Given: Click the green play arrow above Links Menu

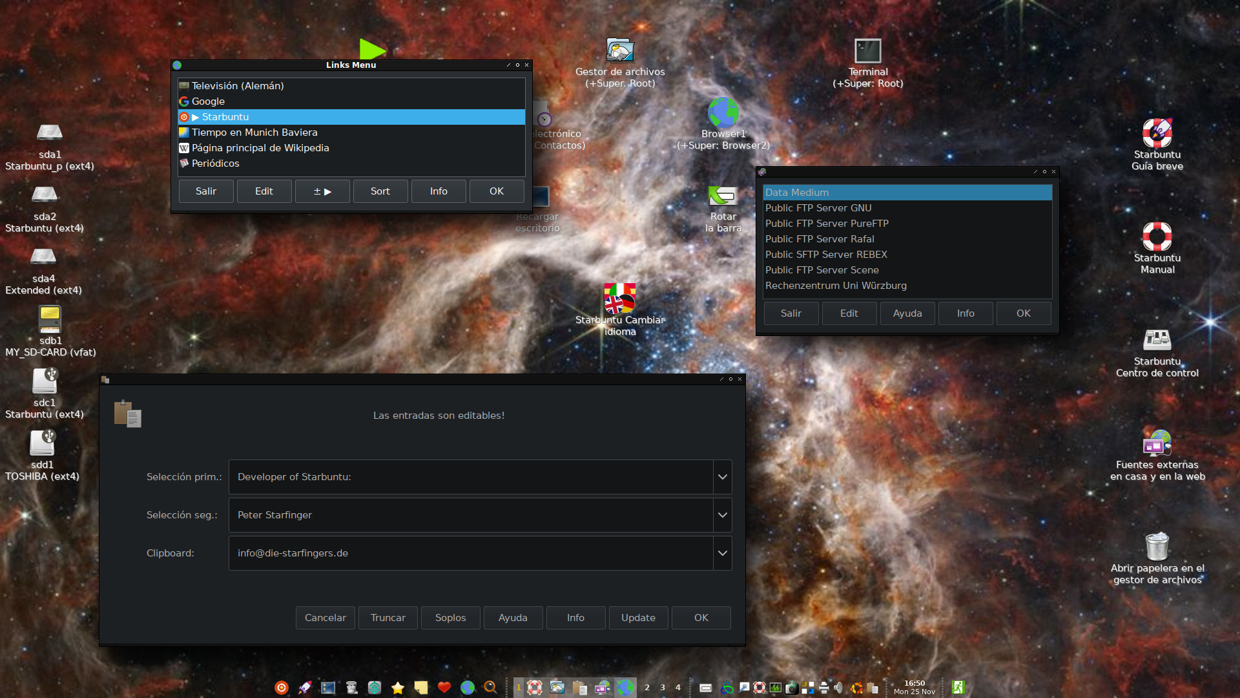Looking at the screenshot, I should point(372,49).
